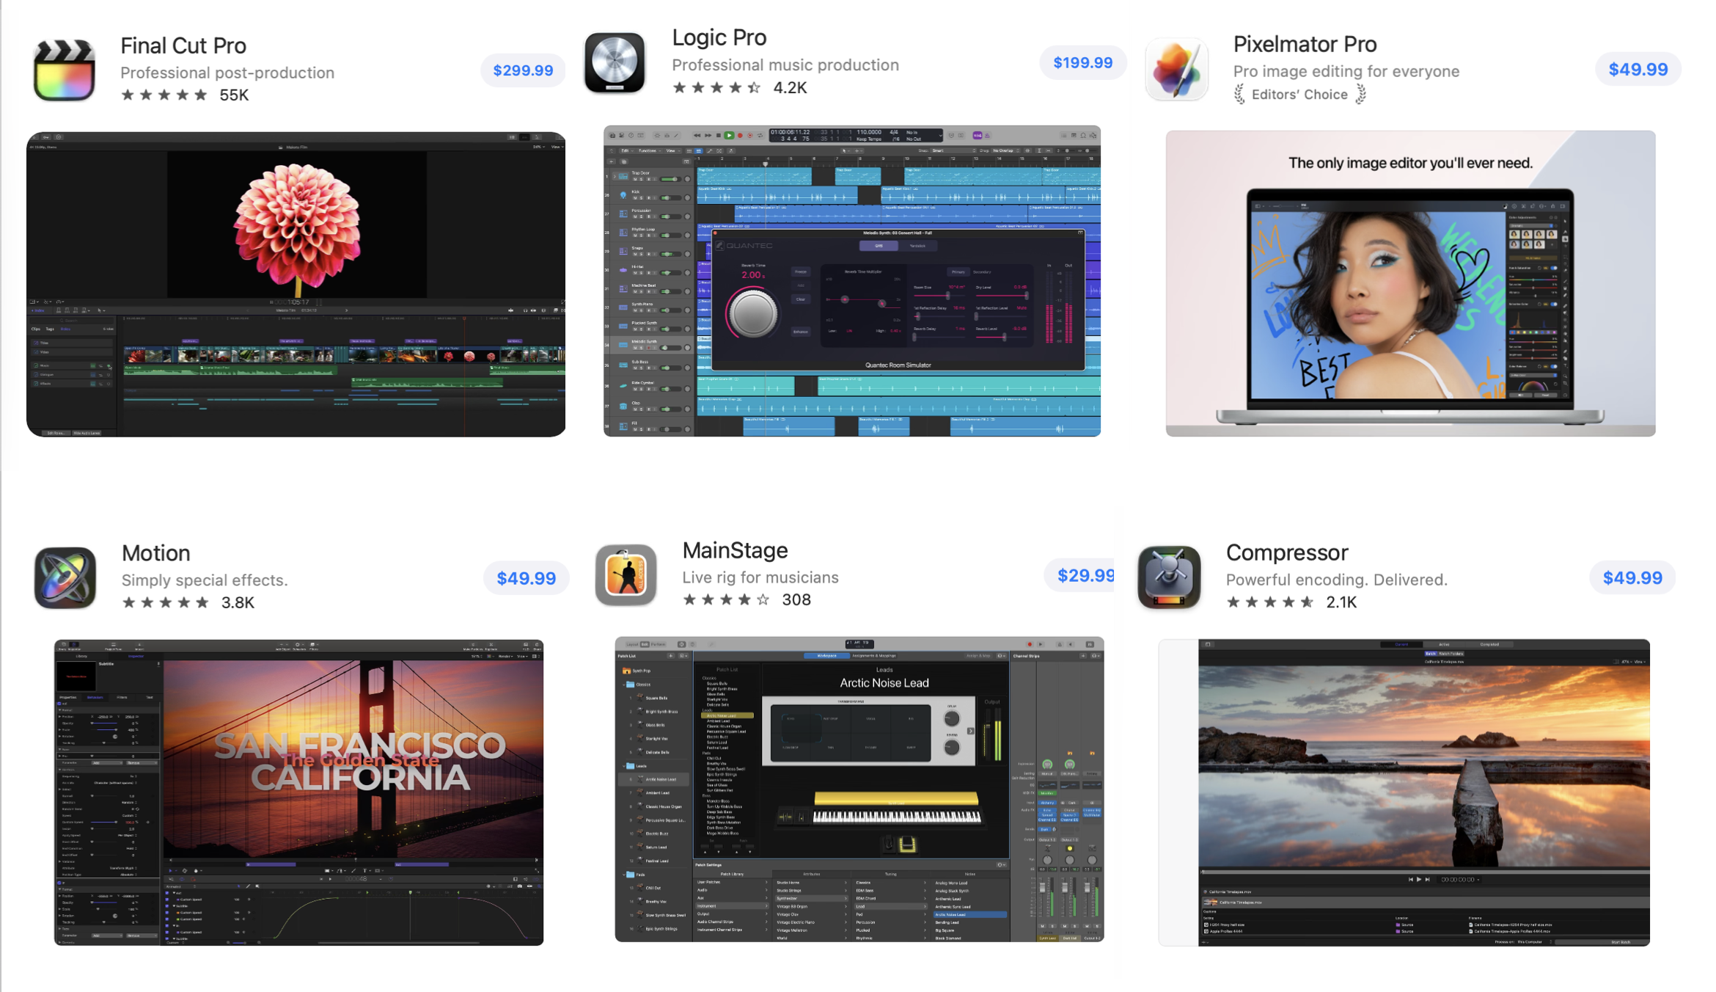
Task: Click the Pixelmator Pro app icon
Action: (x=1177, y=70)
